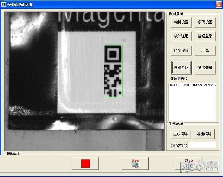The height and width of the screenshot is (177, 223).
Task: Open 相机设置 camera settings
Action: pyautogui.click(x=181, y=22)
